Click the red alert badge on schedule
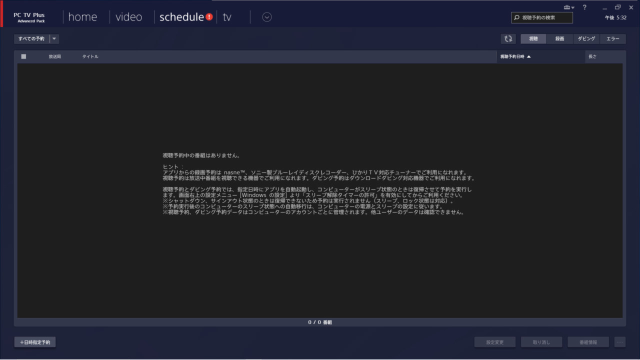The width and height of the screenshot is (640, 360). [209, 17]
